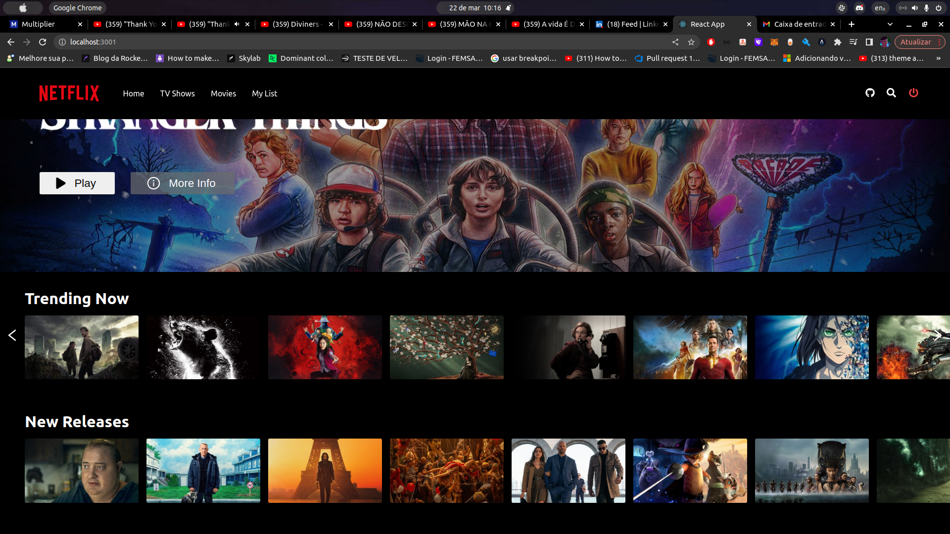Expand the tab search chevron
Screen dimensions: 950x534
coord(890,24)
